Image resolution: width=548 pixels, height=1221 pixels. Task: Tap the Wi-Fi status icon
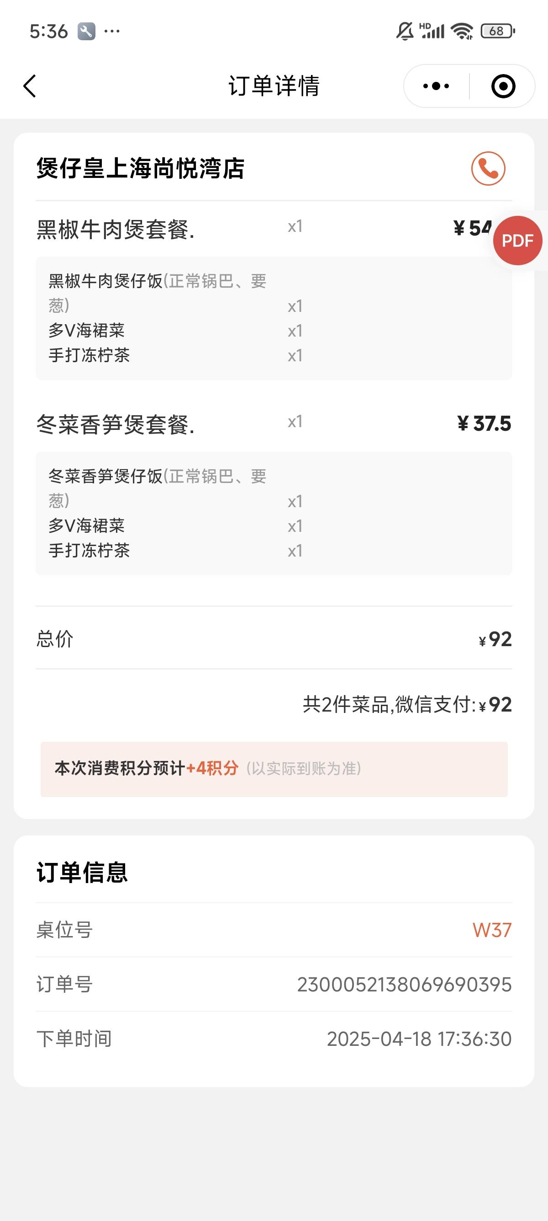point(462,31)
